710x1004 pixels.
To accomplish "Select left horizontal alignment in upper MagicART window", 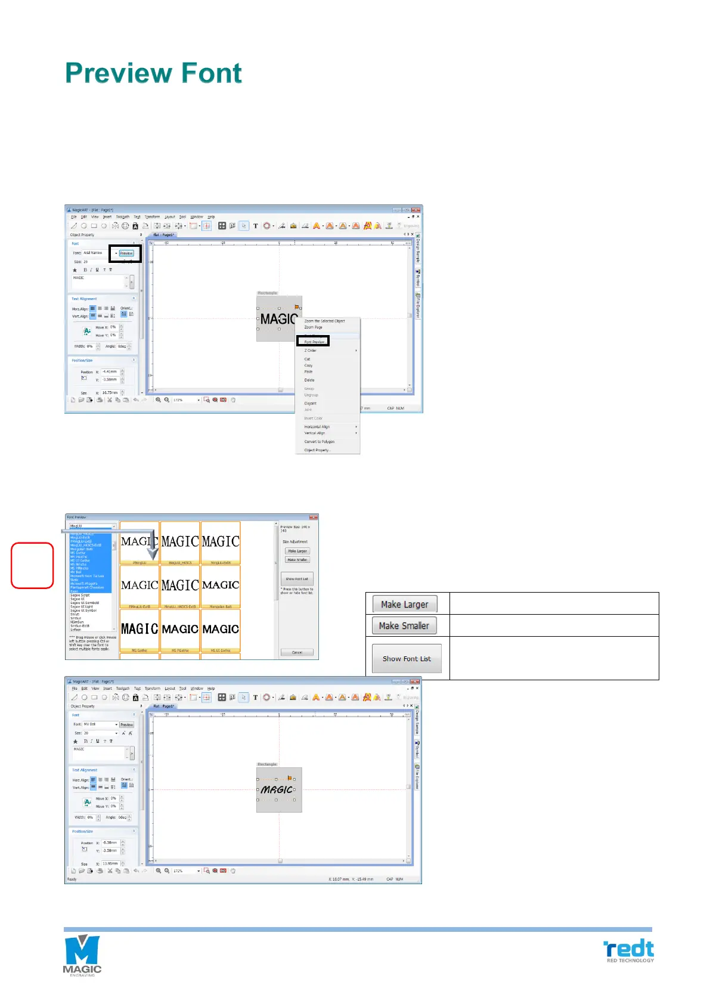I will tap(93, 309).
